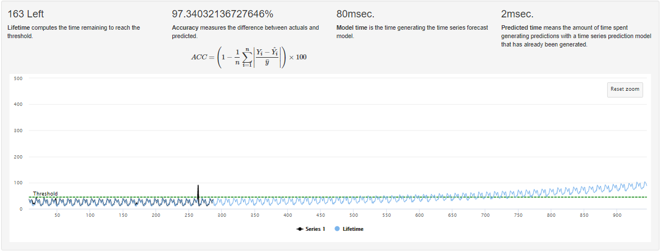Click the black Series 1 legend marker
The height and width of the screenshot is (251, 660).
point(300,229)
